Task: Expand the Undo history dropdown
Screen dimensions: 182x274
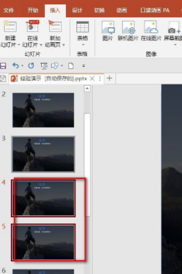Action: click(x=22, y=66)
